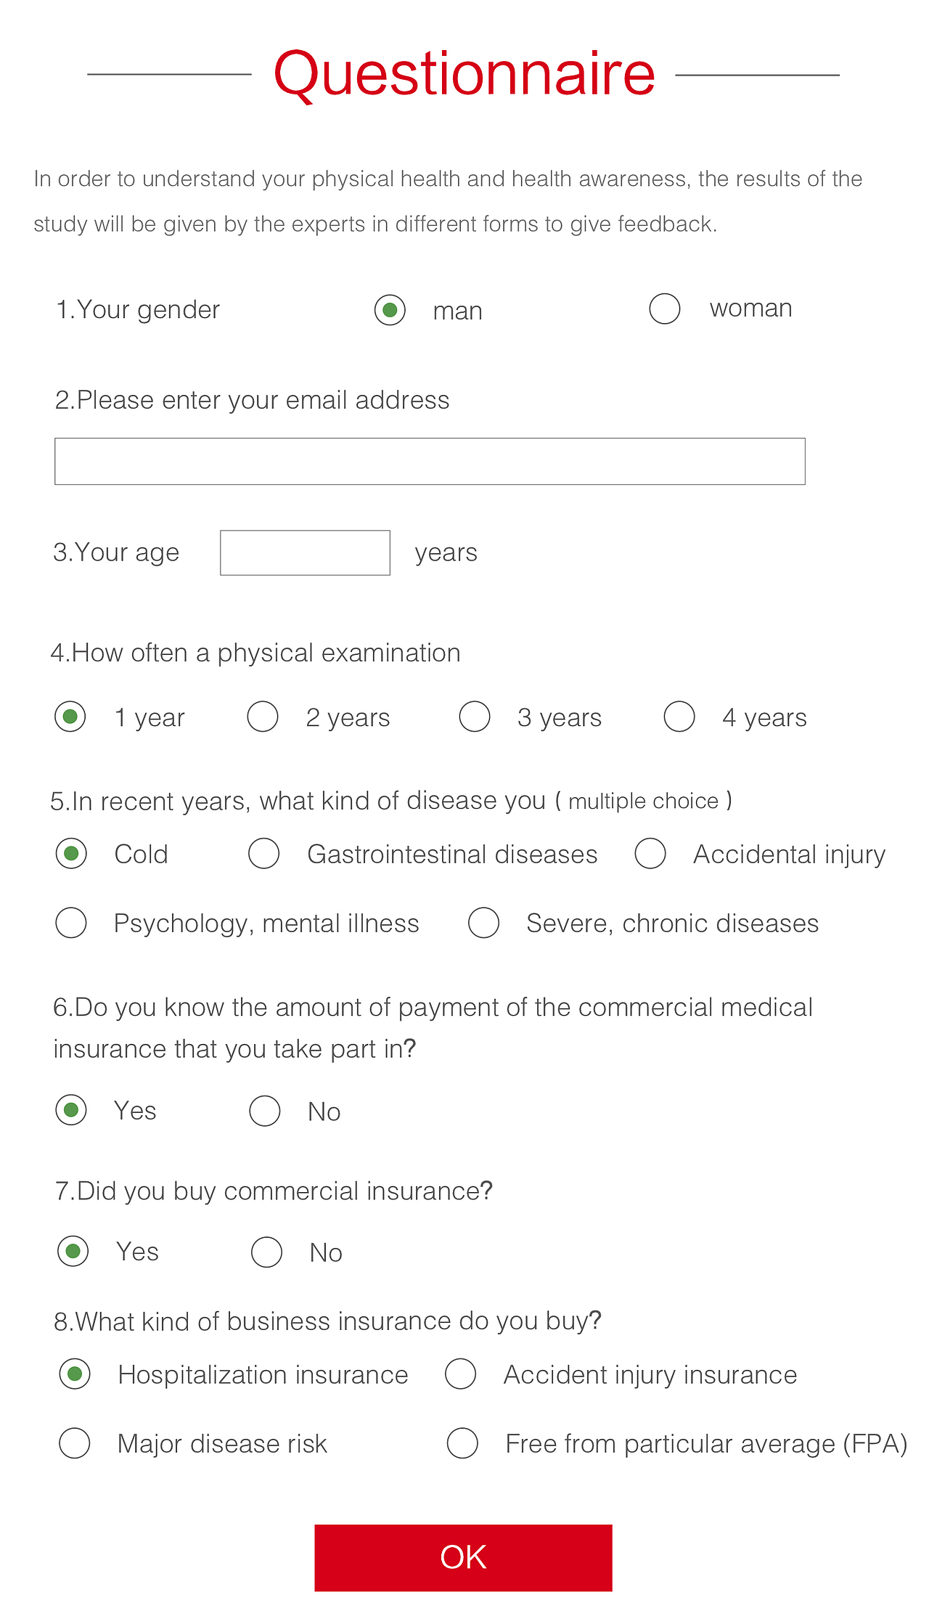The height and width of the screenshot is (1603, 929).
Task: Select Accidental injury disease option
Action: 650,854
